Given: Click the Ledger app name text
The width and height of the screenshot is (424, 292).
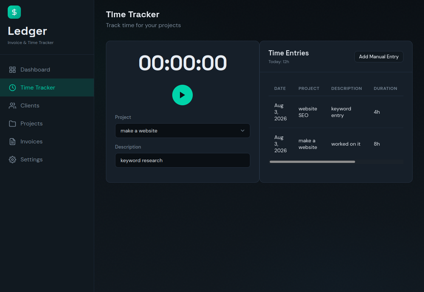Looking at the screenshot, I should [27, 32].
